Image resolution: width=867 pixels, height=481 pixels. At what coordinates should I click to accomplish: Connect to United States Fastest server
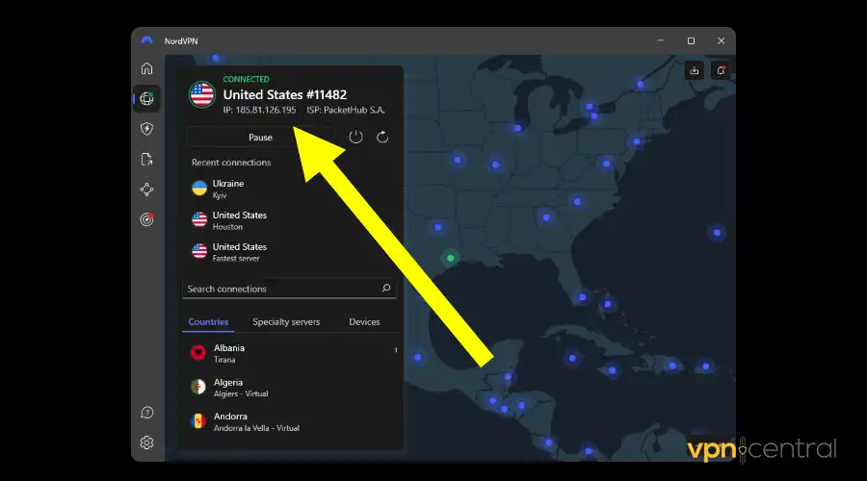pos(289,252)
